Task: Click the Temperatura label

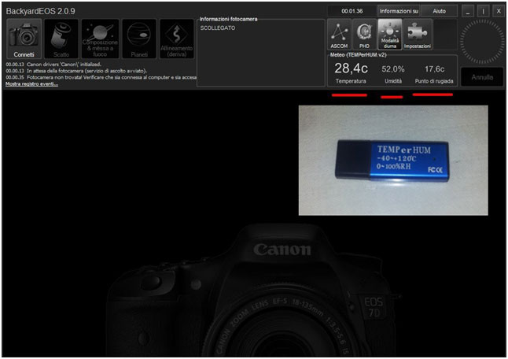Action: 351,81
